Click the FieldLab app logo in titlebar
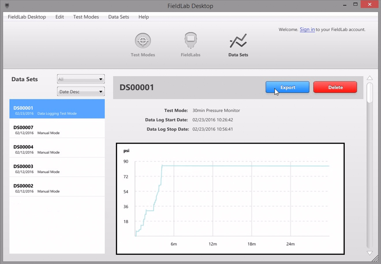Screen dimensions: 381x264 (6, 5)
